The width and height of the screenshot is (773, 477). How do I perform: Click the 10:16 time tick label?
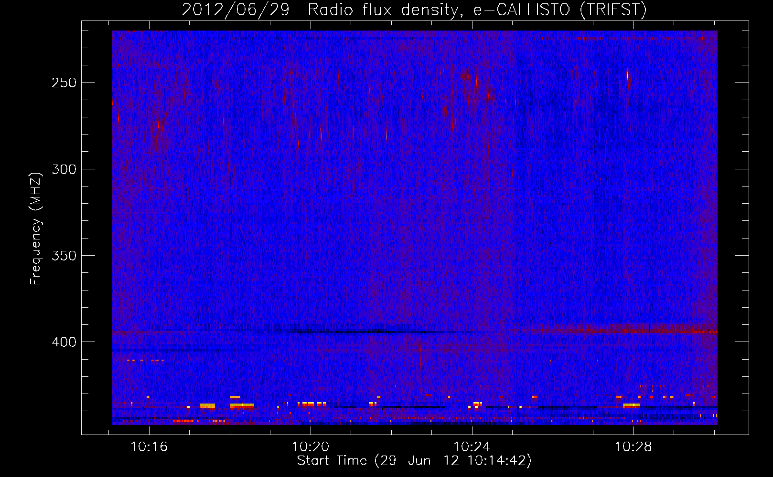[x=149, y=447]
